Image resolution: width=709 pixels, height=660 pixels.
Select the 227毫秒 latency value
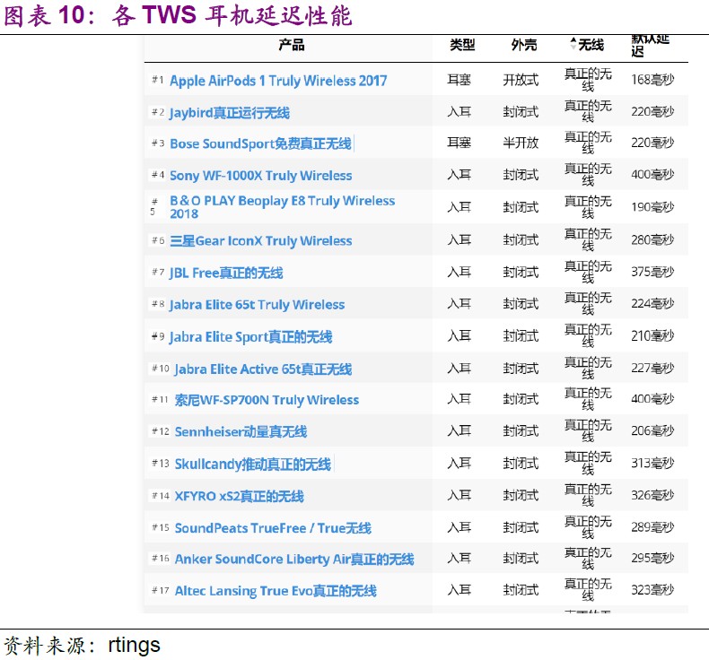(652, 369)
